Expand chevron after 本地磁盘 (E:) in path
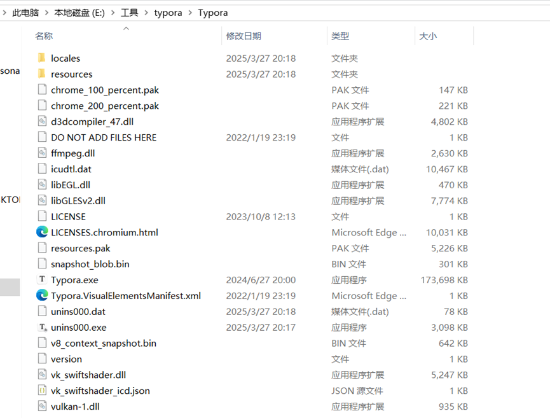Screen dimensions: 550x418 tap(113, 13)
